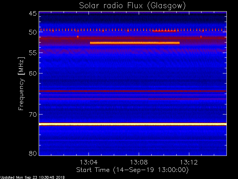This screenshot has width=238, height=179.
Task: Click the plot title 'Solar radio Flux (Glasgow)'
Action: coord(132,6)
